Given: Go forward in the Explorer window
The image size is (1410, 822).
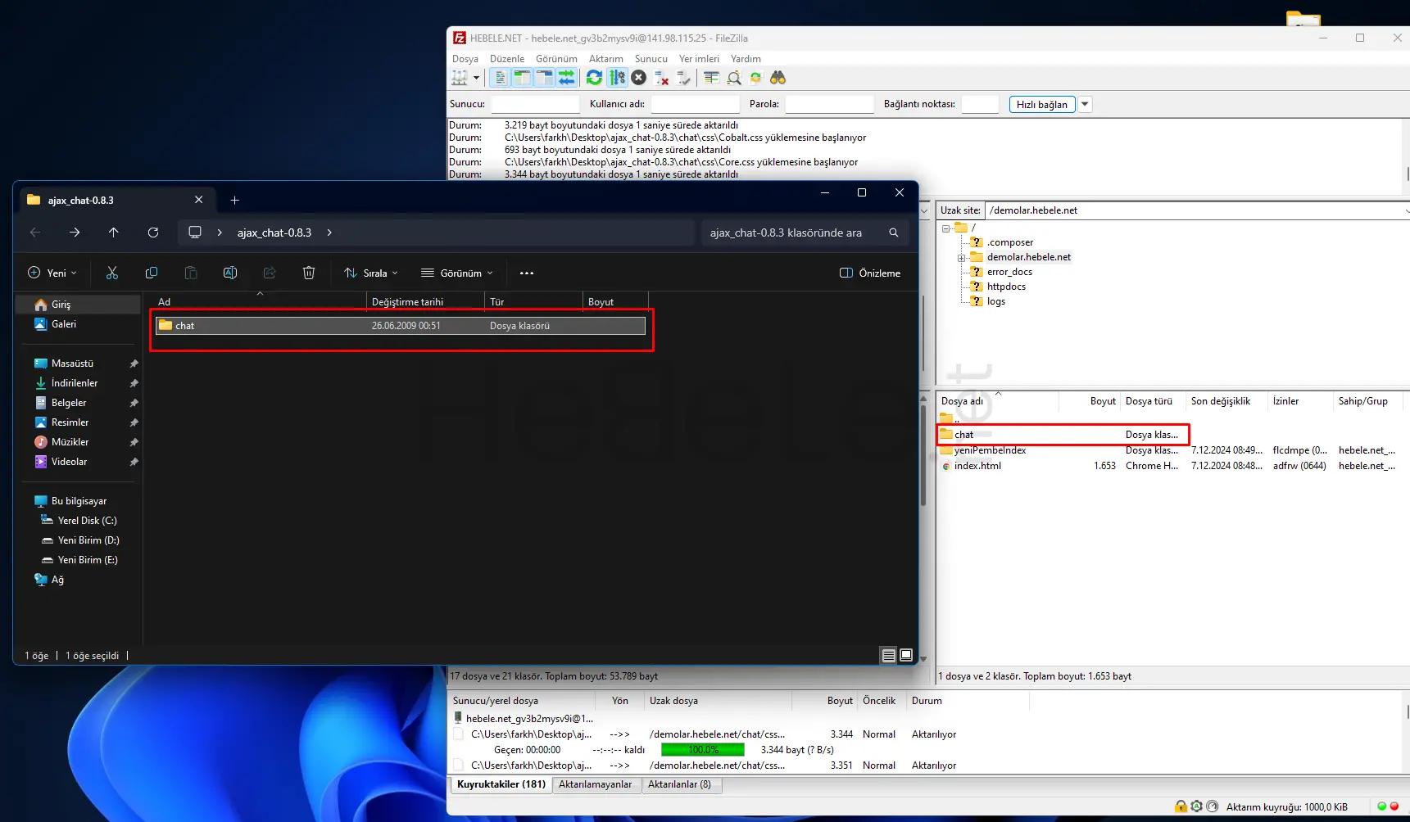Looking at the screenshot, I should 75,233.
